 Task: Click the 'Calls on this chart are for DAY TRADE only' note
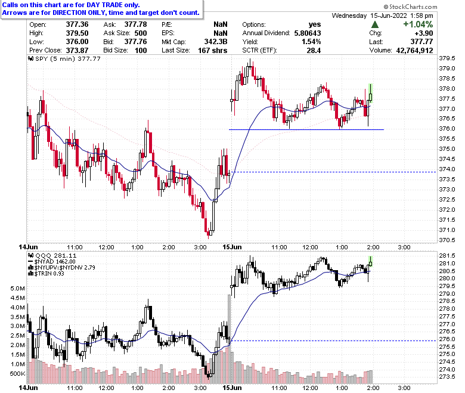71,5
